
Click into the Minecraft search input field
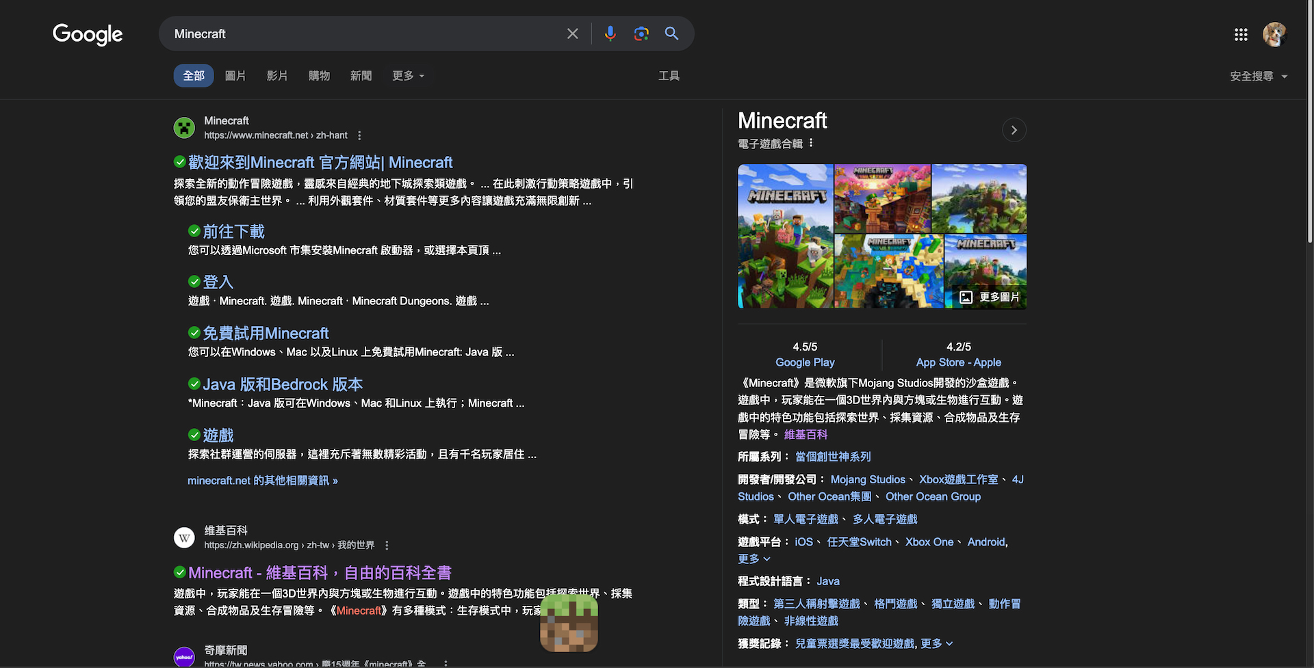click(x=363, y=34)
